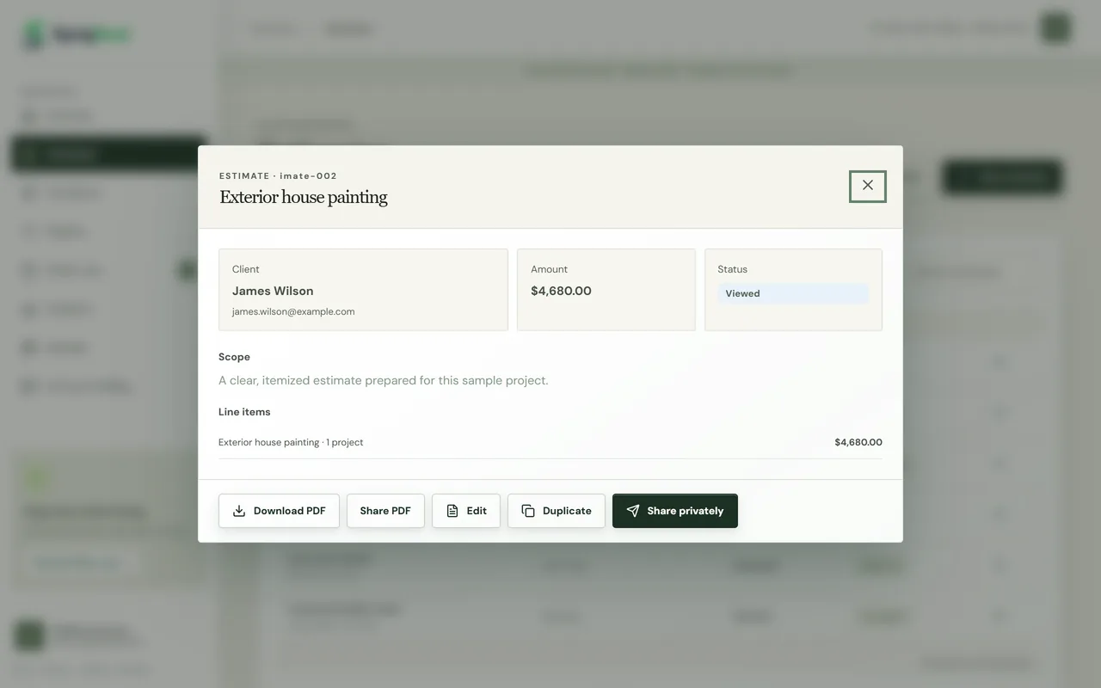Click the email james.wilson@example.com
The image size is (1101, 688).
[293, 311]
